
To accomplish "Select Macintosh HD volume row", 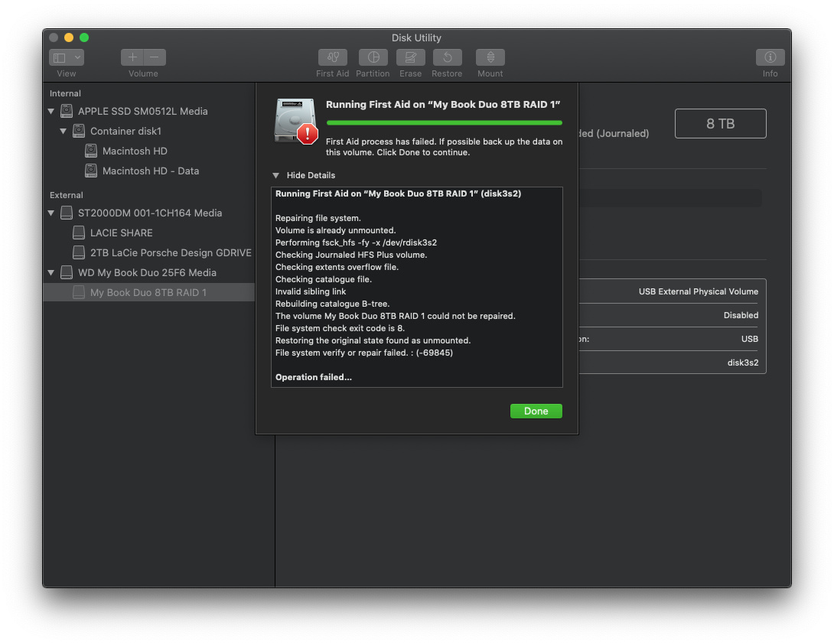I will pos(149,151).
